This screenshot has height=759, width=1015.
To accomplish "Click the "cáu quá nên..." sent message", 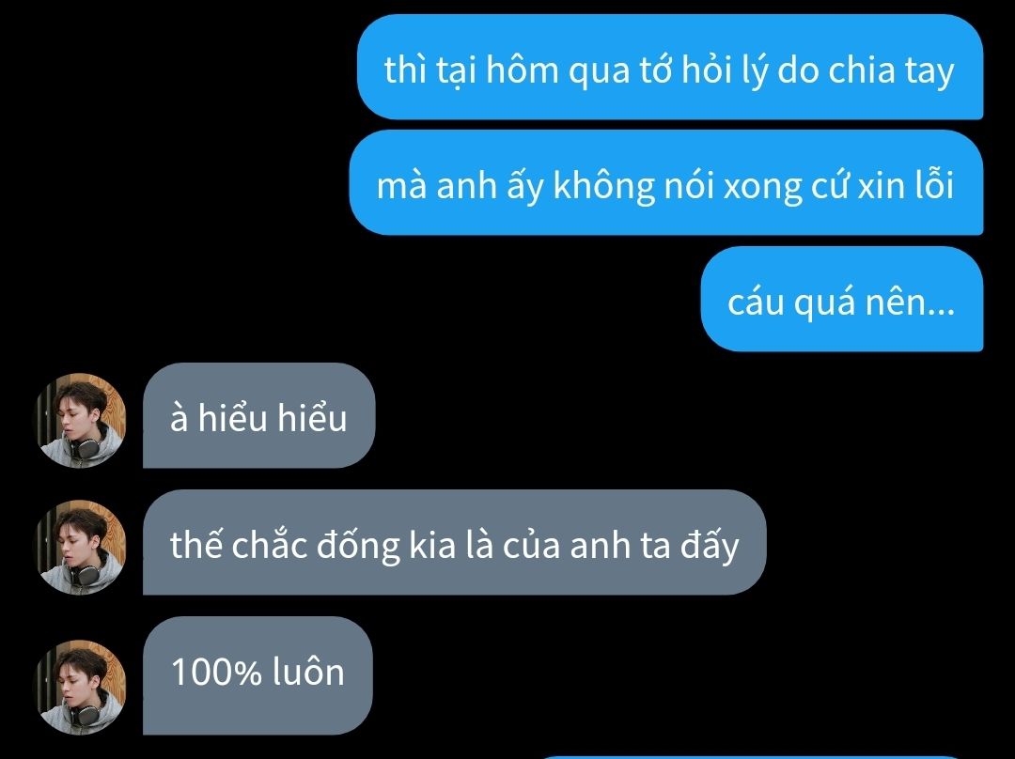I will pos(842,299).
